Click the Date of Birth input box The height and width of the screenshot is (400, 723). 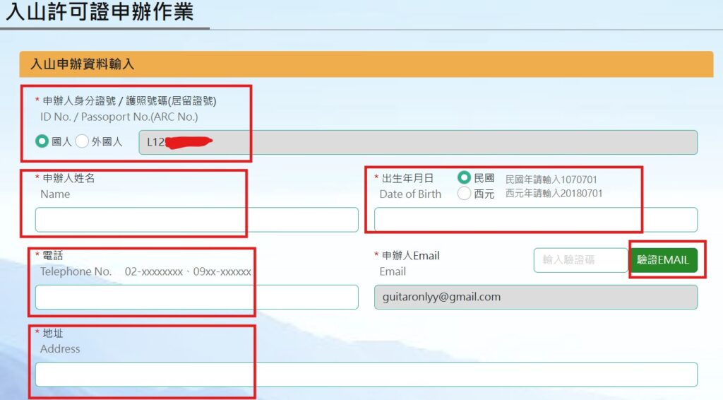click(535, 220)
